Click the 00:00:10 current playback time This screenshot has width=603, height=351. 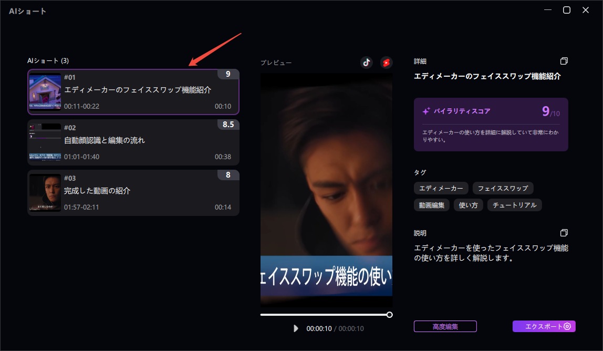pos(319,328)
